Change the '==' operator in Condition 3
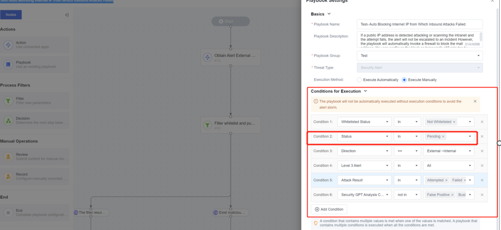Image resolution: width=501 pixels, height=230 pixels. (407, 151)
